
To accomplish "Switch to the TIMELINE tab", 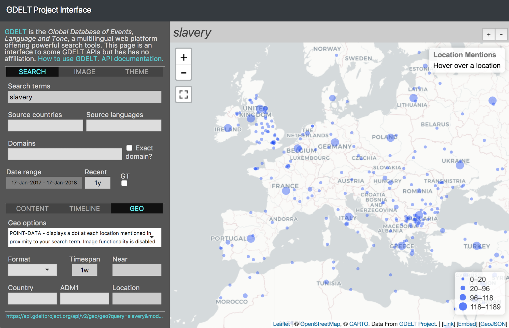I will pyautogui.click(x=84, y=208).
